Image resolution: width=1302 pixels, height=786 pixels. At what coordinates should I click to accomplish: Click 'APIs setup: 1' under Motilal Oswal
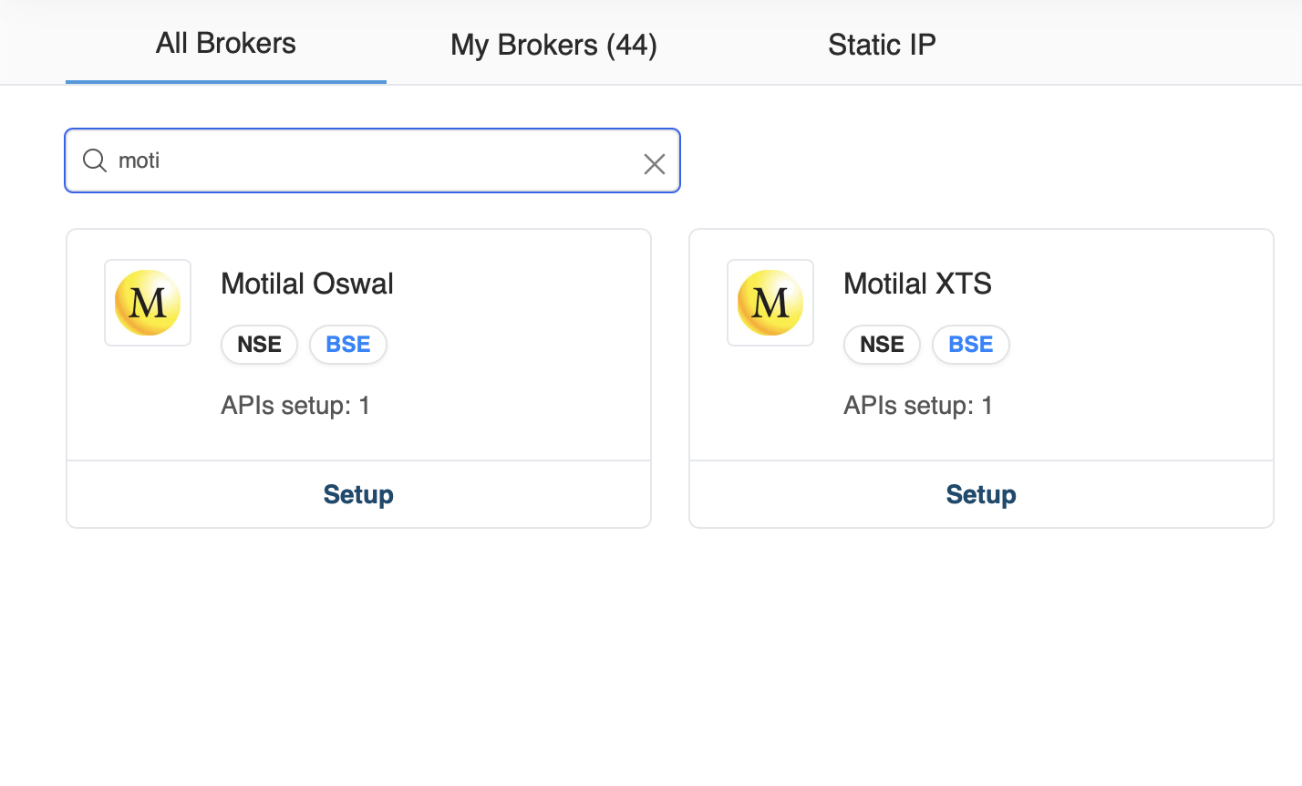(x=295, y=406)
